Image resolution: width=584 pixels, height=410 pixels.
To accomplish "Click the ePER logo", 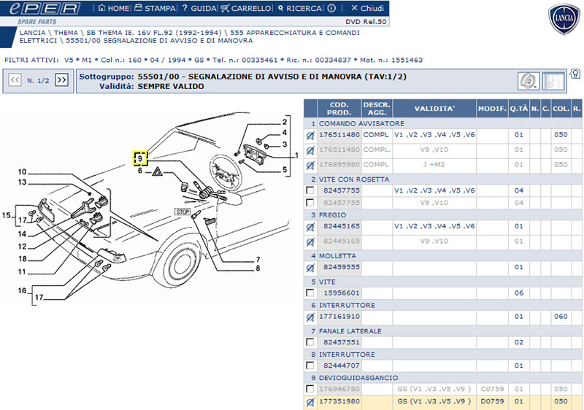I will 44,8.
